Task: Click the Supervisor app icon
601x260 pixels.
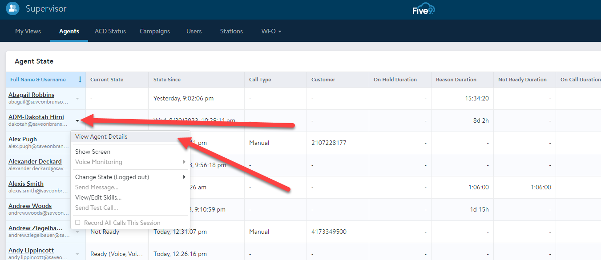Action: (x=12, y=8)
